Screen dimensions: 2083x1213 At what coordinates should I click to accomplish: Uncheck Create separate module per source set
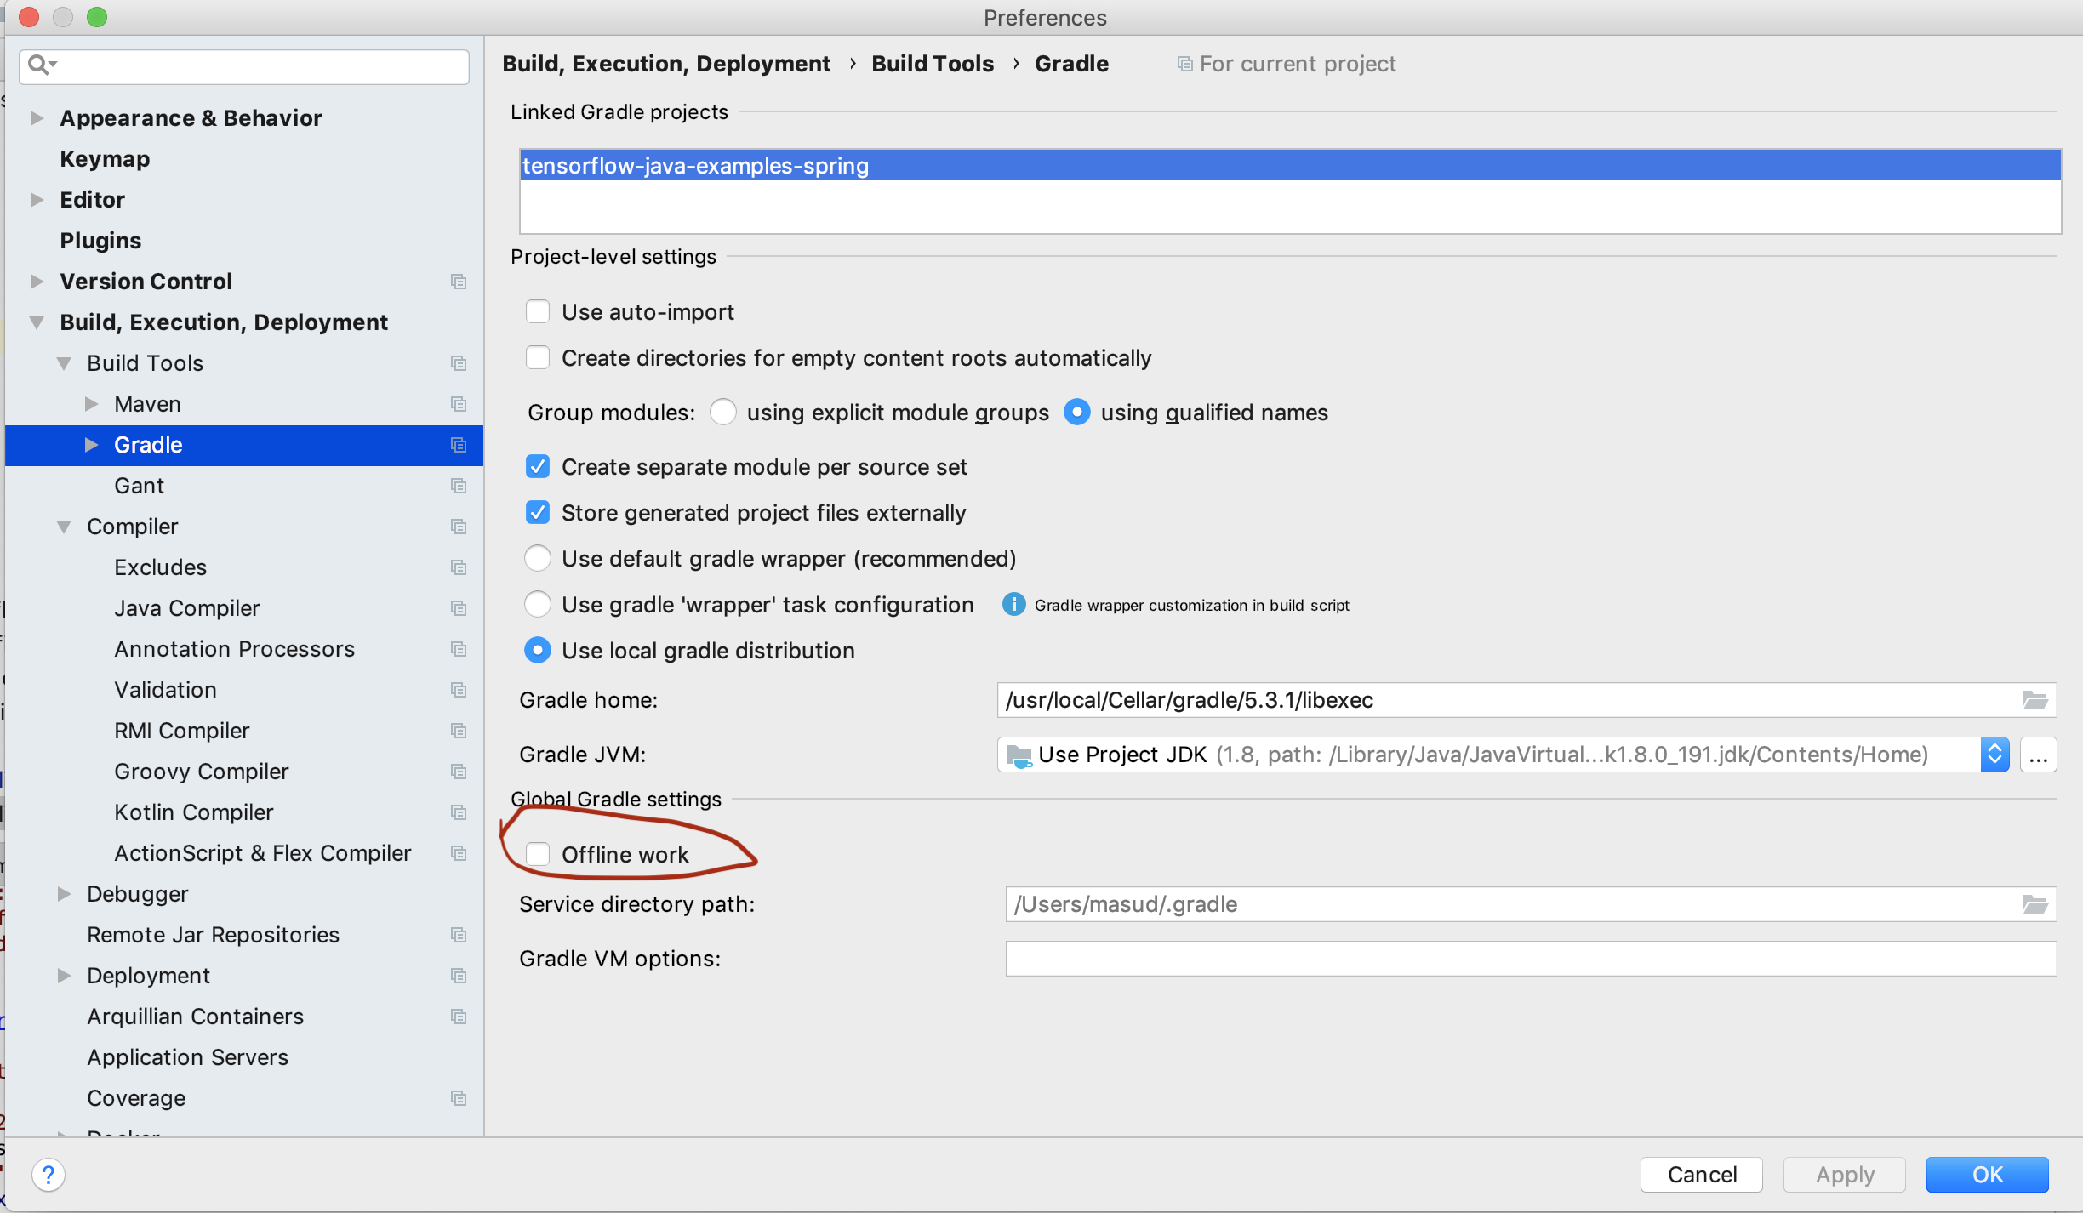coord(538,467)
